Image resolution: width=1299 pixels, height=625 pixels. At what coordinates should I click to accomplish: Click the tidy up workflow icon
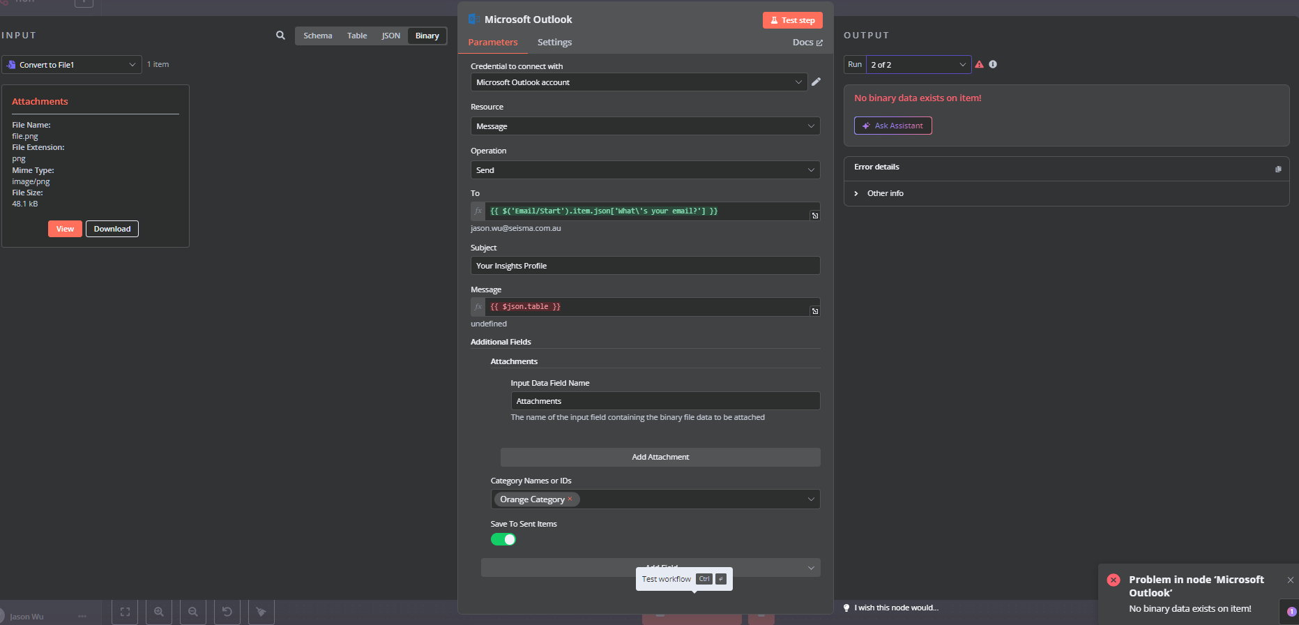point(261,612)
